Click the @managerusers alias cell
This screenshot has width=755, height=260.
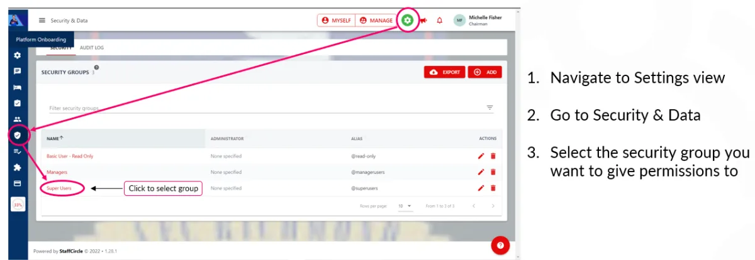click(367, 171)
